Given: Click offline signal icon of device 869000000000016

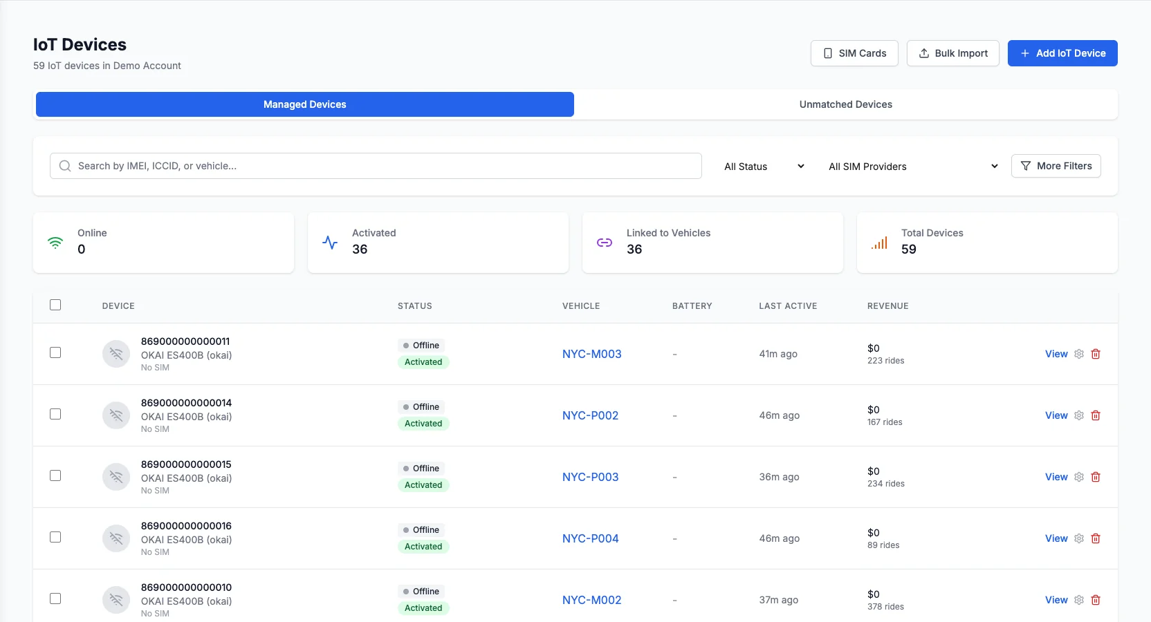Looking at the screenshot, I should coord(116,538).
